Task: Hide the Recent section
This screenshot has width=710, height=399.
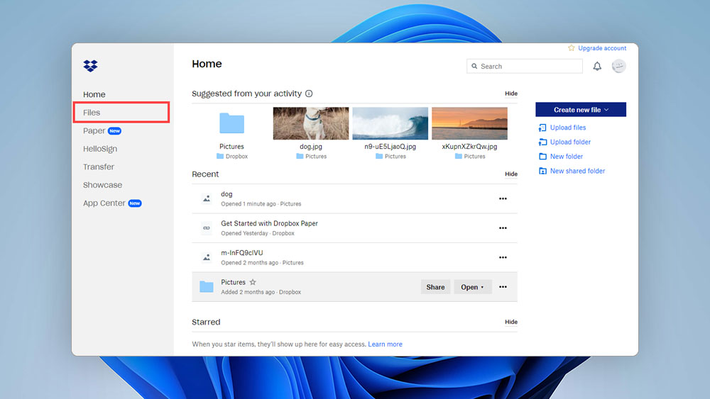Action: [x=511, y=174]
